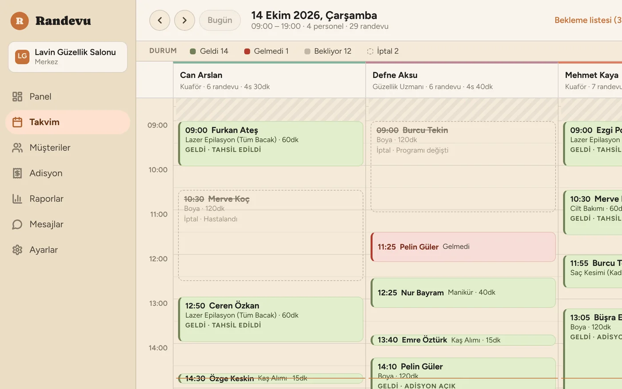Open the Ayarlar gear icon

[17, 250]
